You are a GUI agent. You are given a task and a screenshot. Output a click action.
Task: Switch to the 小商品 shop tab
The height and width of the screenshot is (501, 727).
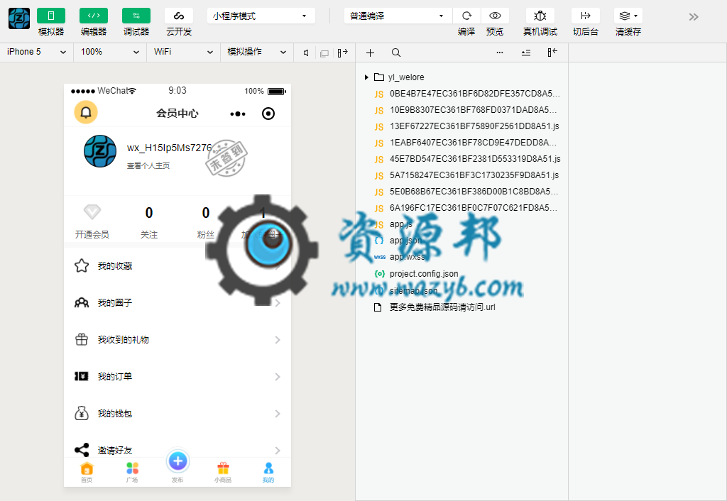click(x=223, y=473)
